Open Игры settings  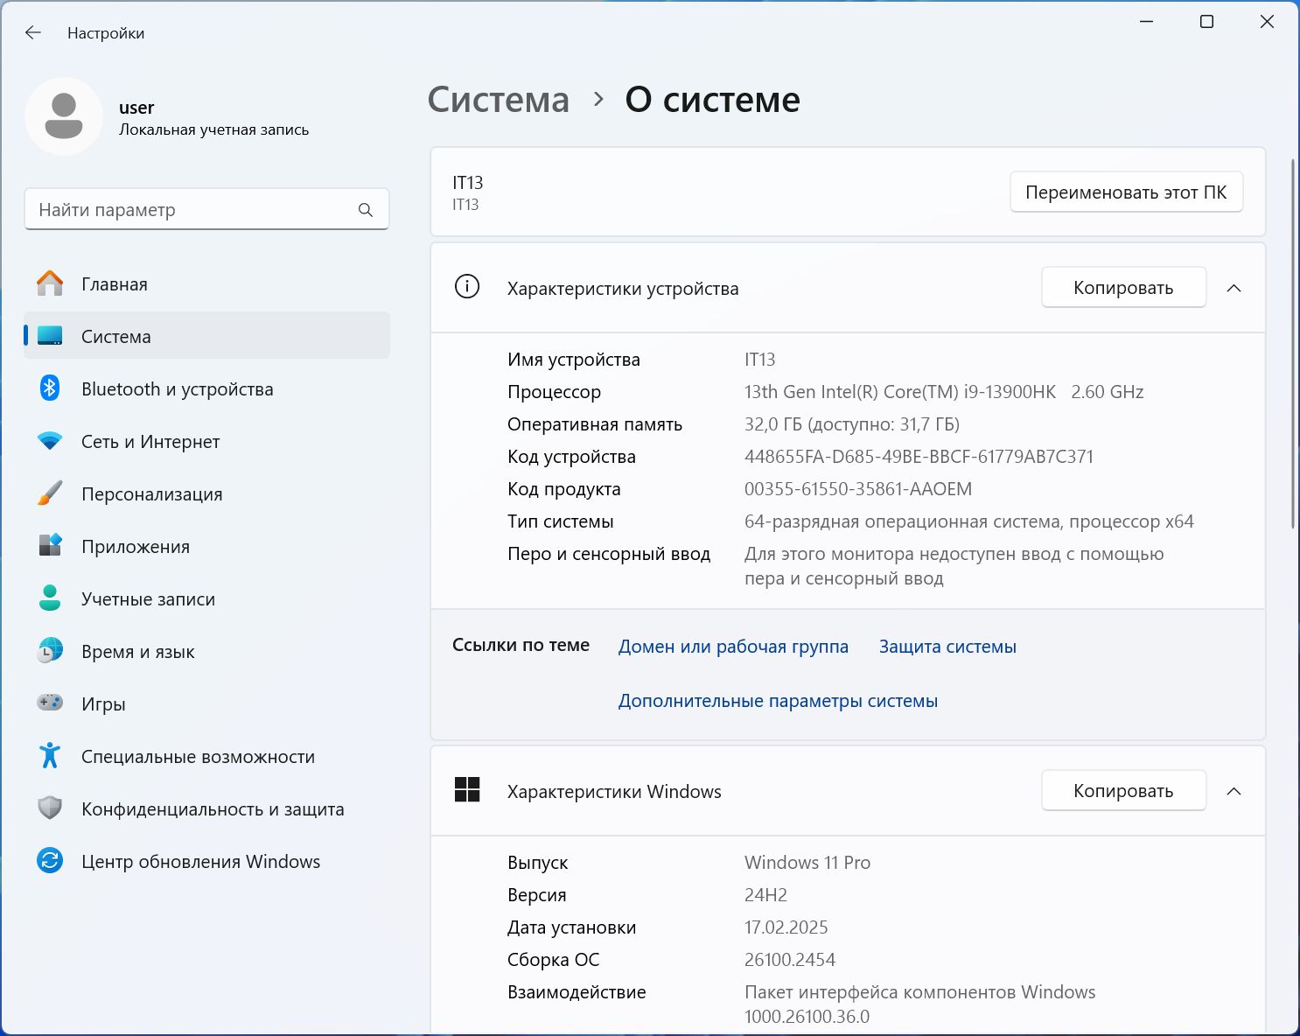(x=206, y=703)
